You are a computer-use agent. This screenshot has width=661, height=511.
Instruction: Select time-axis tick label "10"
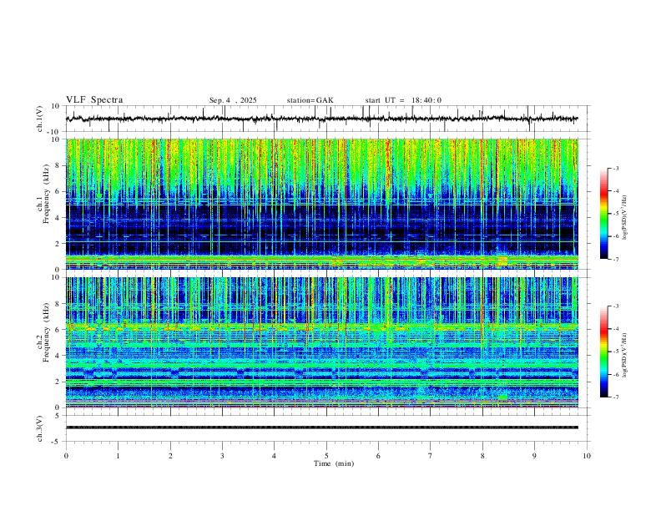587,456
